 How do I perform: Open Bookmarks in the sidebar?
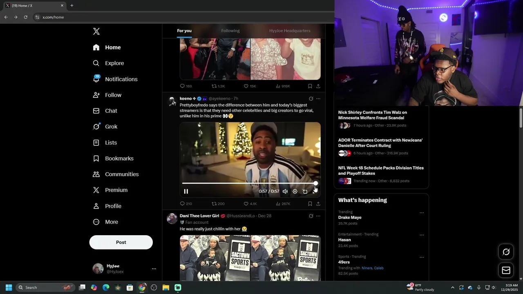(x=113, y=158)
